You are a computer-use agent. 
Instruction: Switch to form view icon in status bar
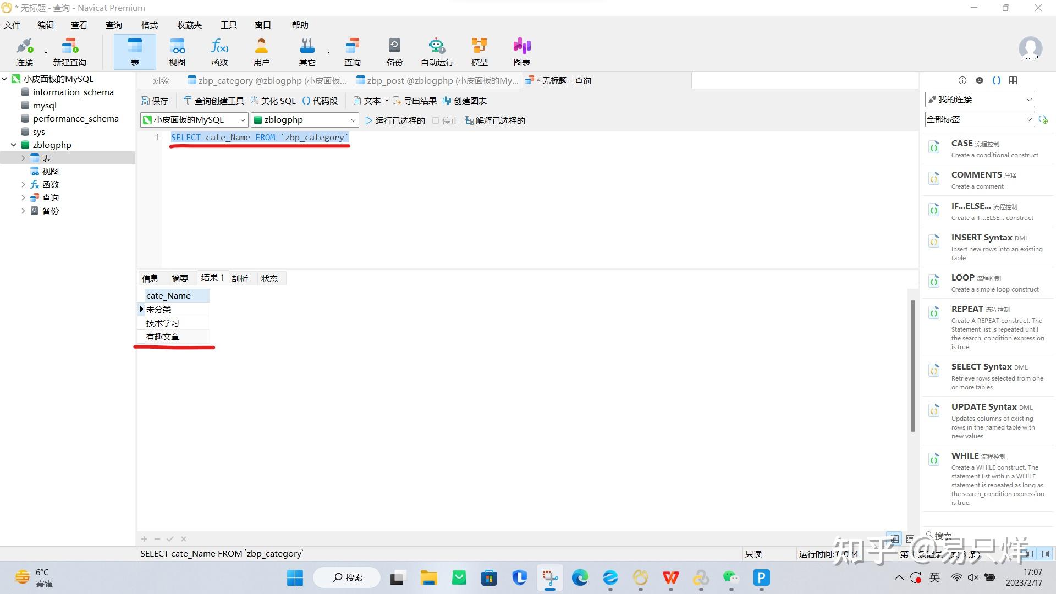pyautogui.click(x=910, y=538)
